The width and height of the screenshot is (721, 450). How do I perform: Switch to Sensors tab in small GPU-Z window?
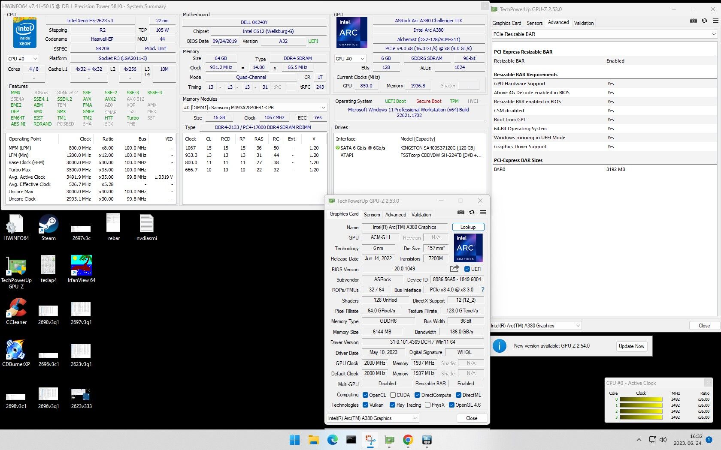pyautogui.click(x=372, y=215)
